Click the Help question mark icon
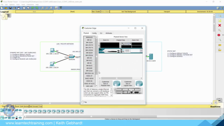The image size is (224, 126). tap(222, 8)
